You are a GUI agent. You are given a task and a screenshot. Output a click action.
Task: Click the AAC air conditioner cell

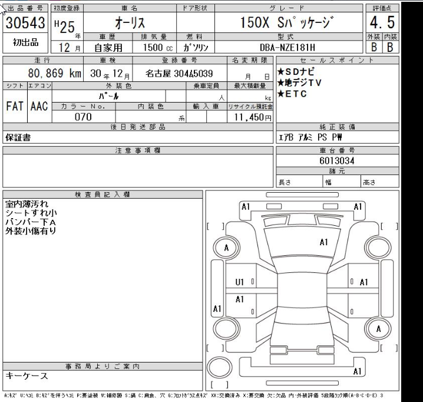pyautogui.click(x=38, y=107)
